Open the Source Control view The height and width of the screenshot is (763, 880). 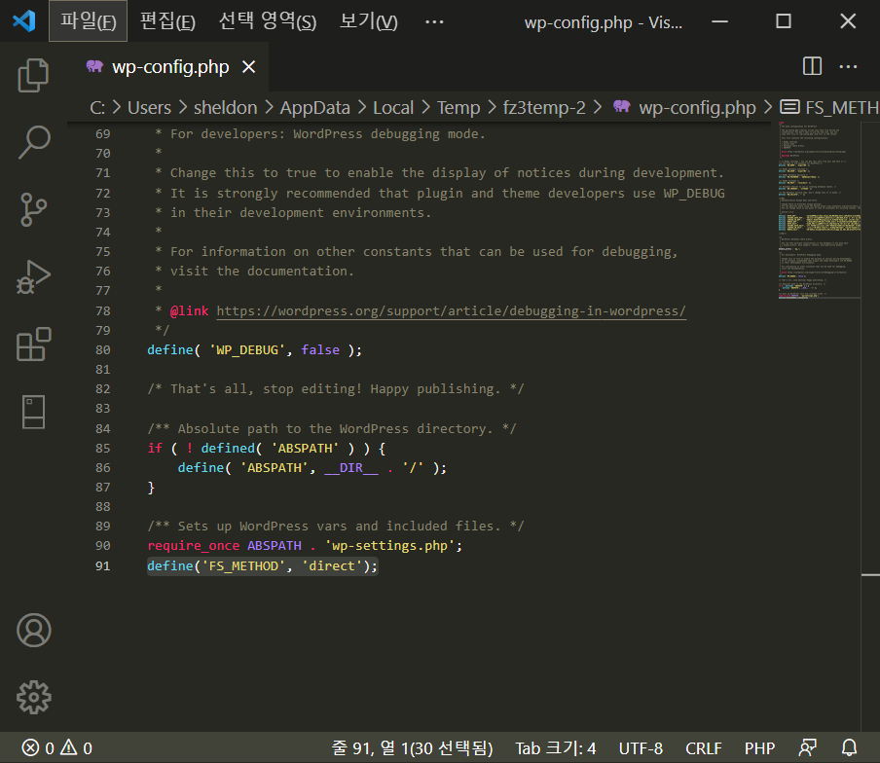pyautogui.click(x=34, y=209)
